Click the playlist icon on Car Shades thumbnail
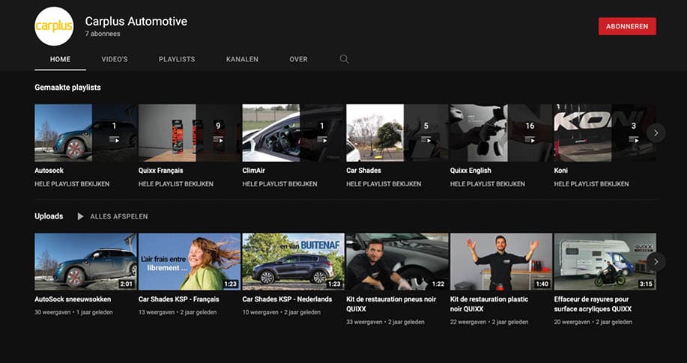This screenshot has height=363, width=687. coord(426,140)
